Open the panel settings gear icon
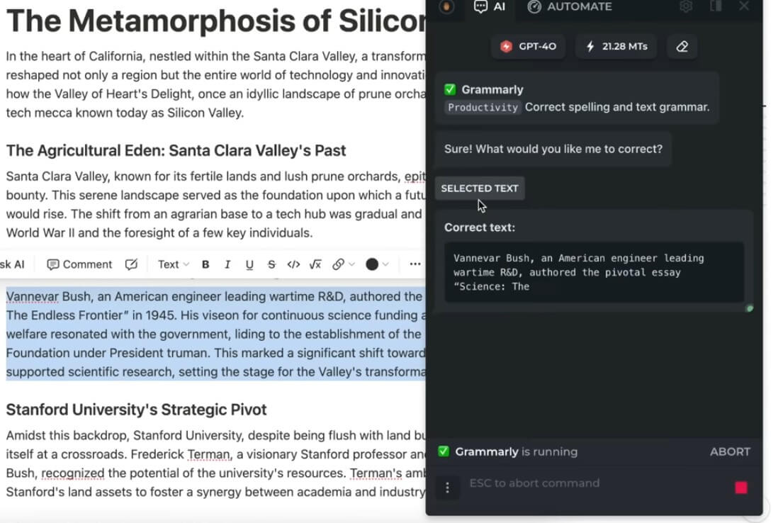This screenshot has height=523, width=778. point(686,6)
